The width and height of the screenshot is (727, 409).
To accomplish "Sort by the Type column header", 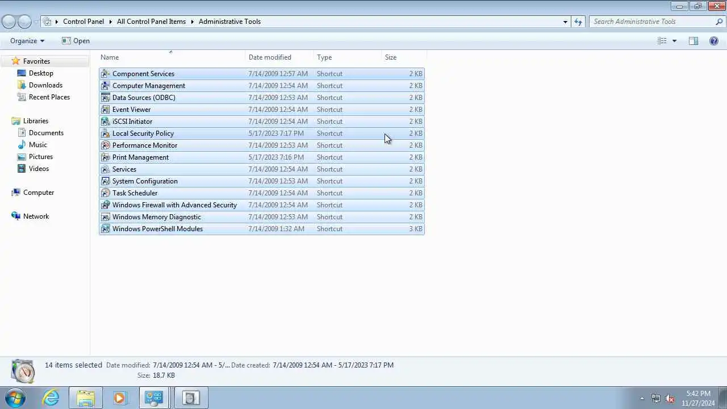I will tap(348, 57).
